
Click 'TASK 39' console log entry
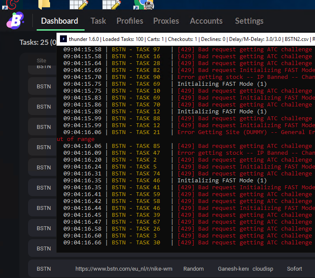click(x=148, y=215)
